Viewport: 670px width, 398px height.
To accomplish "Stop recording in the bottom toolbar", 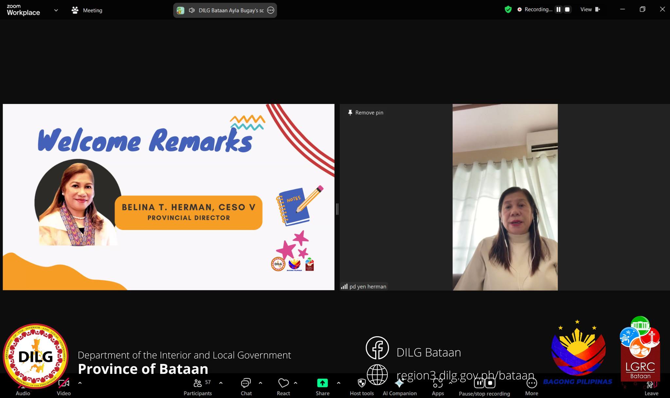I will pos(490,383).
